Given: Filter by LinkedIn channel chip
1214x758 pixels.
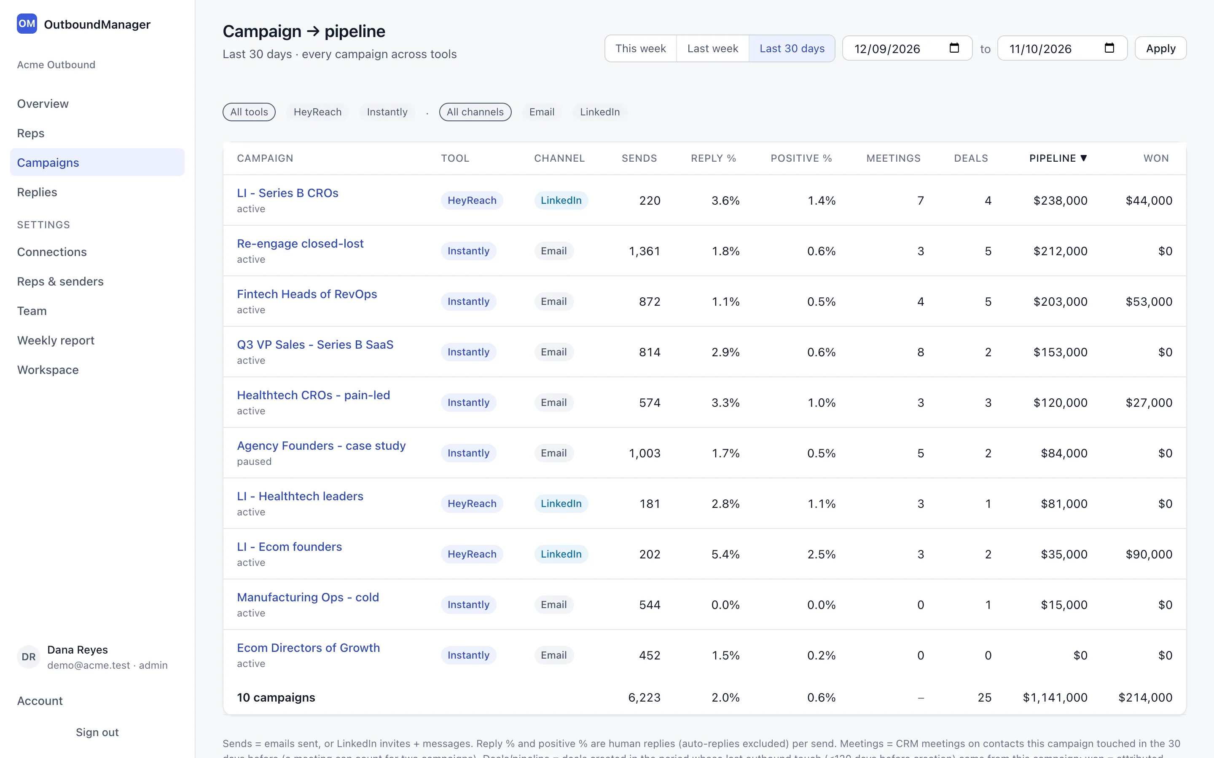Looking at the screenshot, I should (600, 112).
